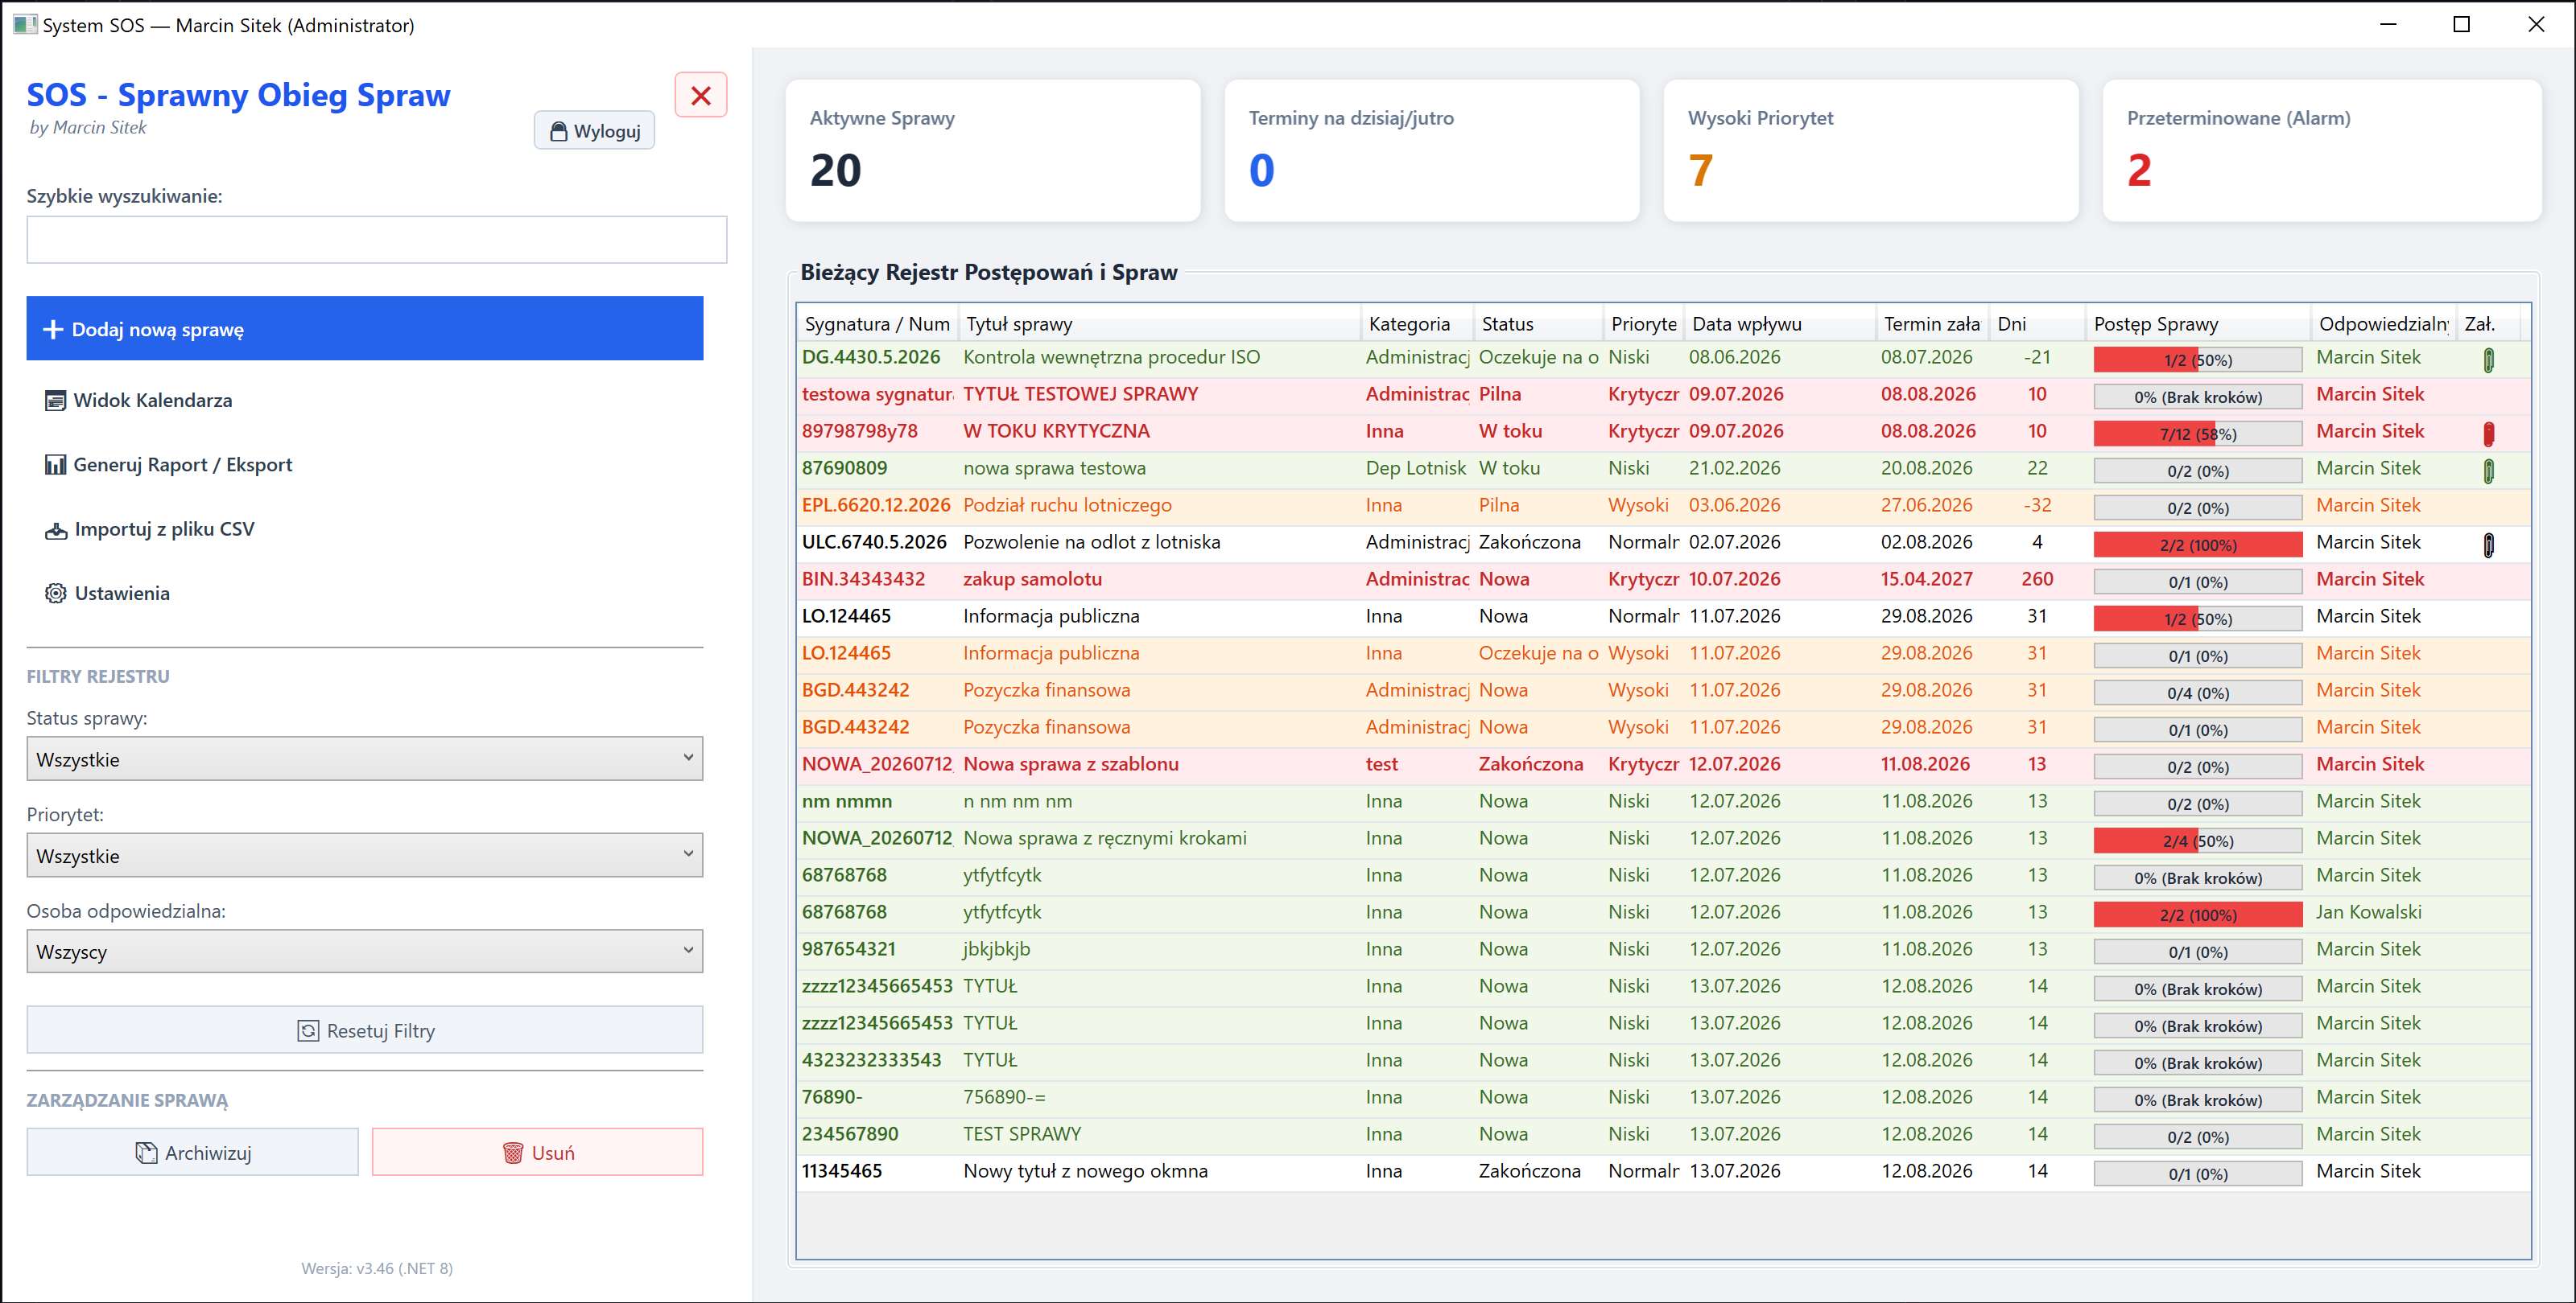This screenshot has width=2576, height=1303.
Task: Click the red X close panel button
Action: (x=700, y=95)
